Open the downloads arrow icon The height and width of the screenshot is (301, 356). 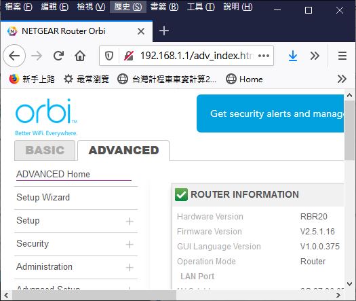(293, 56)
